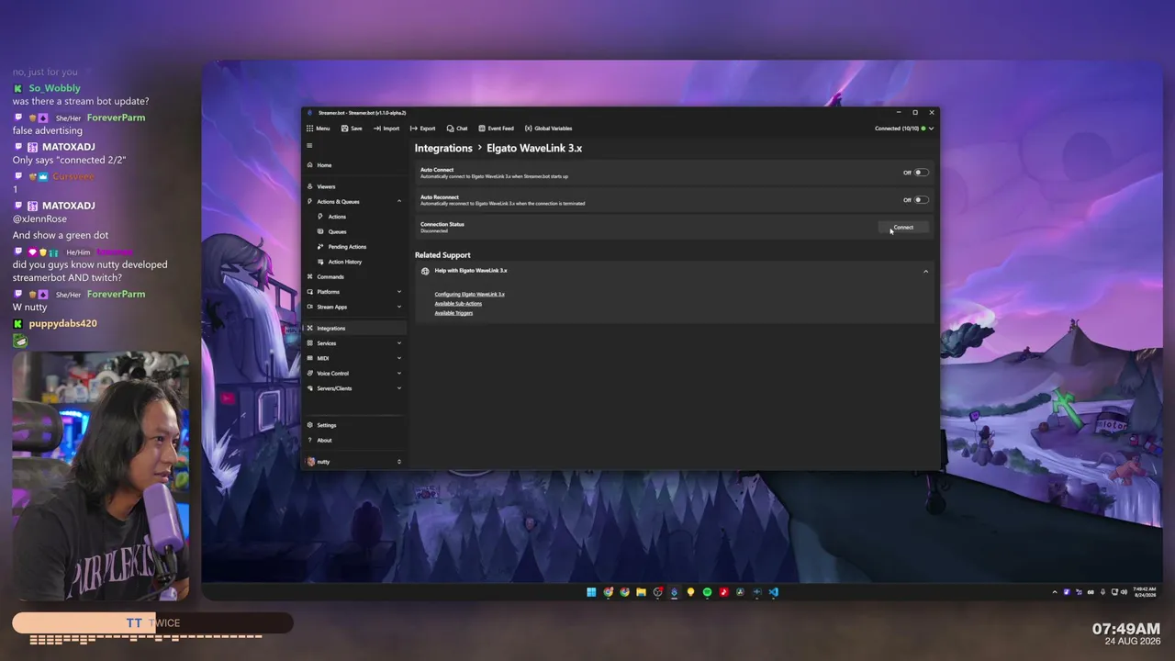The image size is (1175, 661).
Task: Open the Windows Start menu
Action: (x=591, y=592)
